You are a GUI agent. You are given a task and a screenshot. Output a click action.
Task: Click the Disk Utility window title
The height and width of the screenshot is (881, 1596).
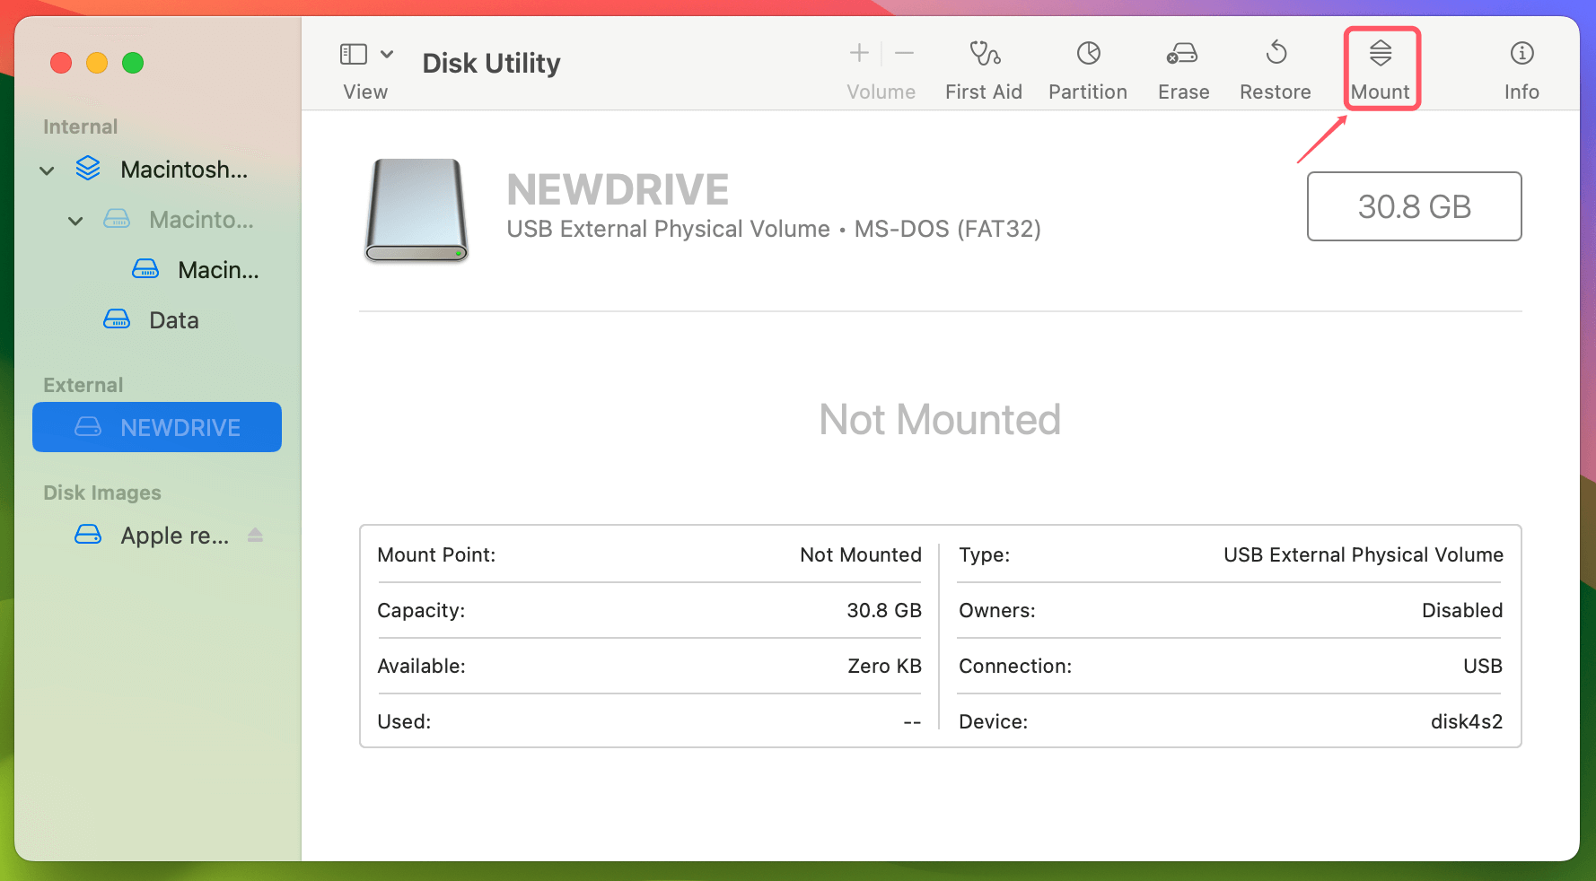point(491,62)
